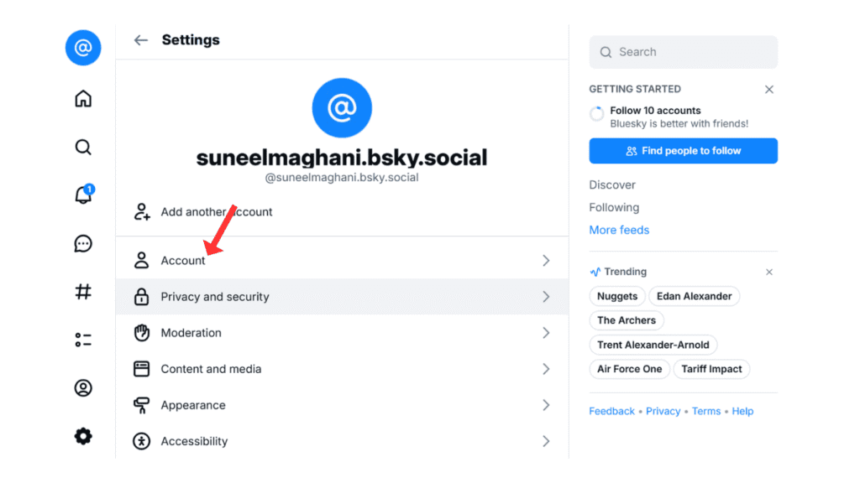This screenshot has height=483, width=860.
Task: Open Home feed from sidebar
Action: [83, 99]
